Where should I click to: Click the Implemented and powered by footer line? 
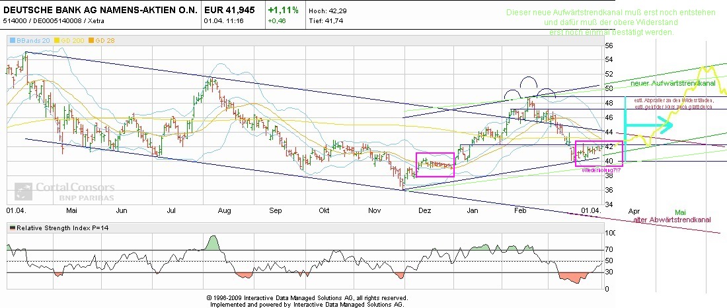[x=307, y=305]
